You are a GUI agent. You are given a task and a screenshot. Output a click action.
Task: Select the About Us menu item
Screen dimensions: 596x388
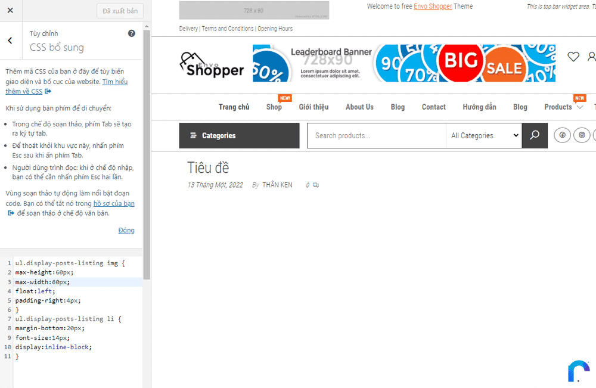click(359, 107)
